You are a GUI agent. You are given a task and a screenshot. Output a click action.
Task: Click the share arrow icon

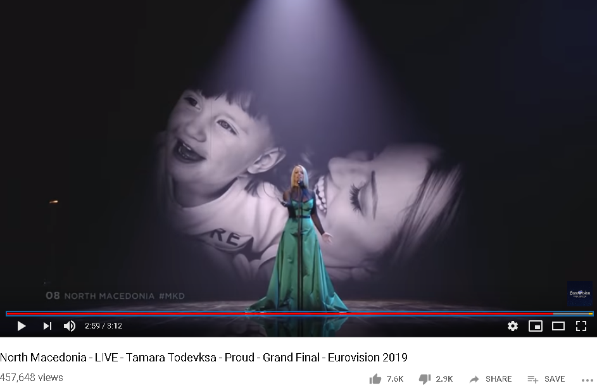coord(474,379)
